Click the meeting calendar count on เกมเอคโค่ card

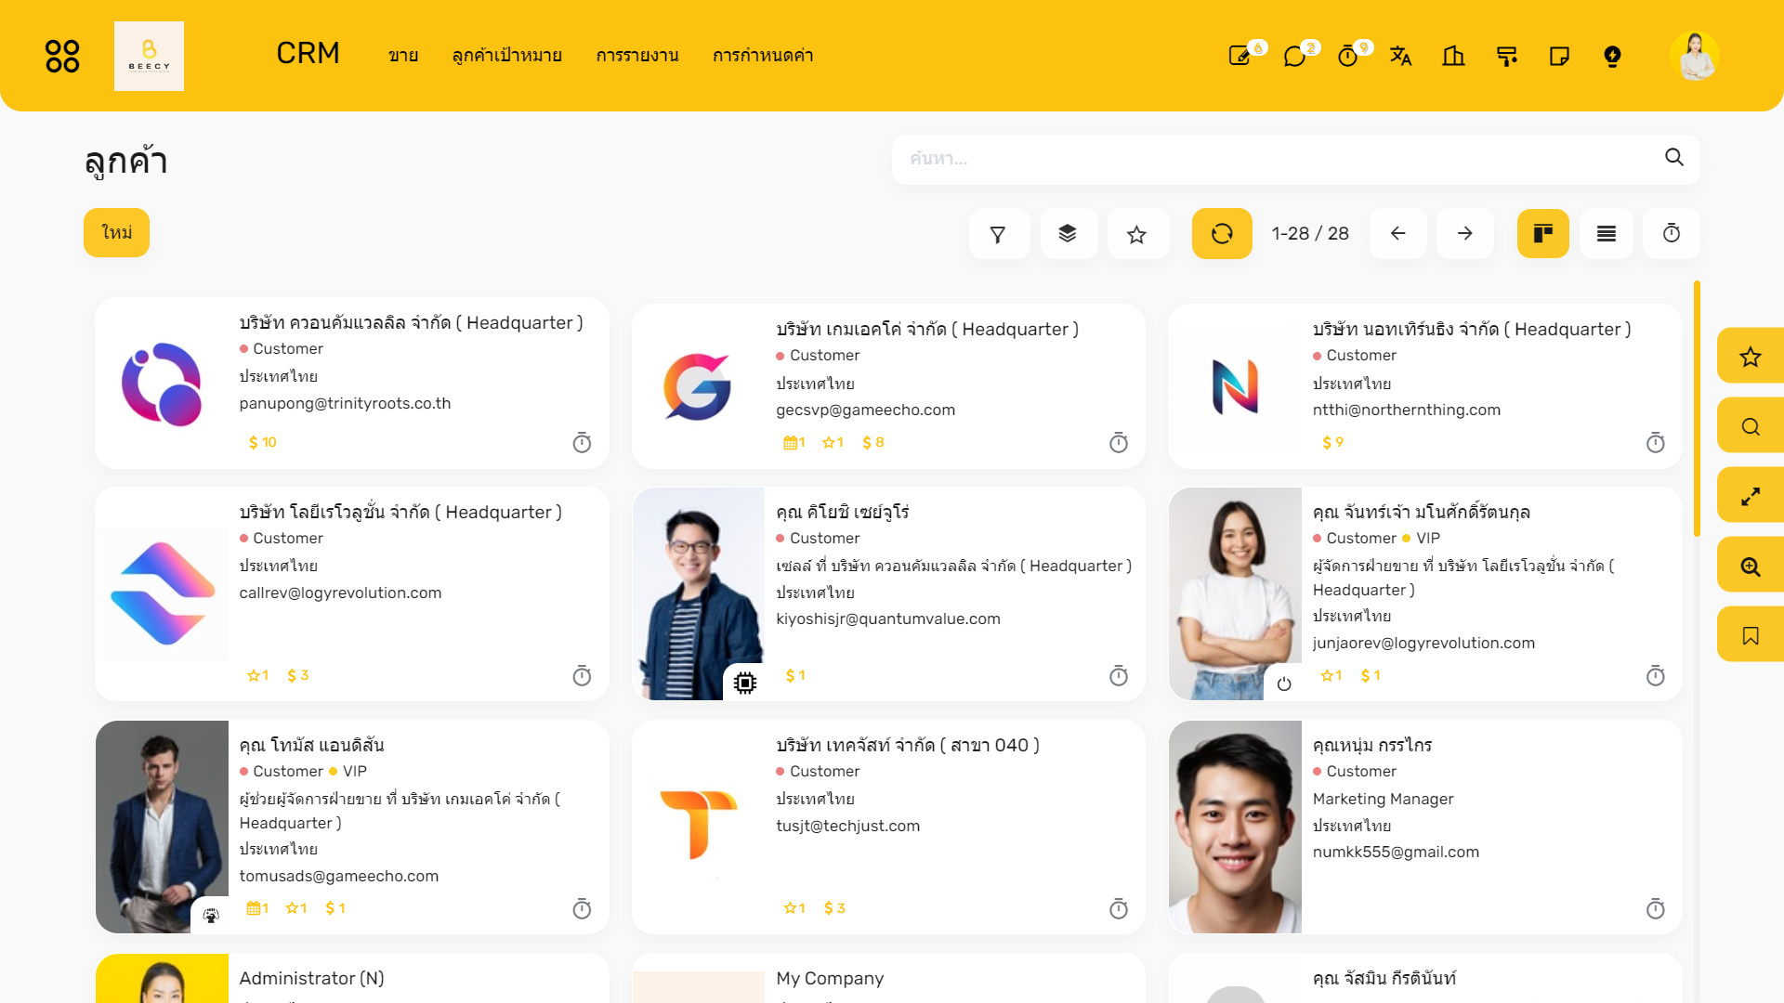coord(794,442)
